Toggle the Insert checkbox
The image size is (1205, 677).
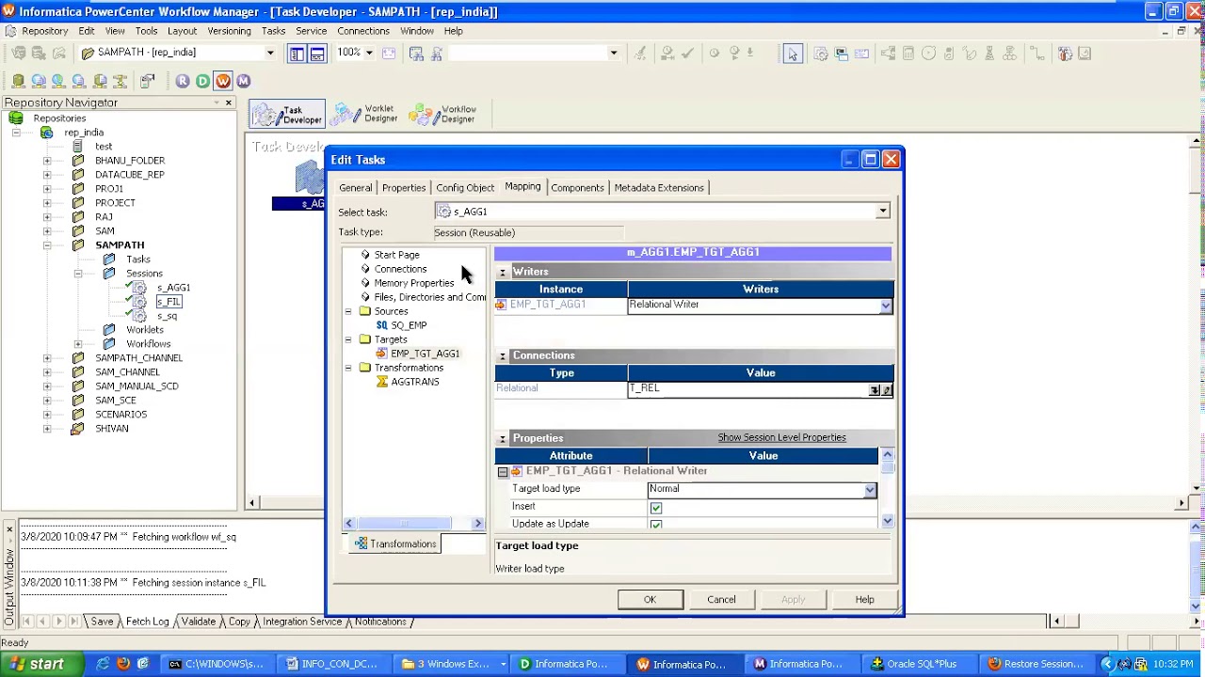[656, 508]
